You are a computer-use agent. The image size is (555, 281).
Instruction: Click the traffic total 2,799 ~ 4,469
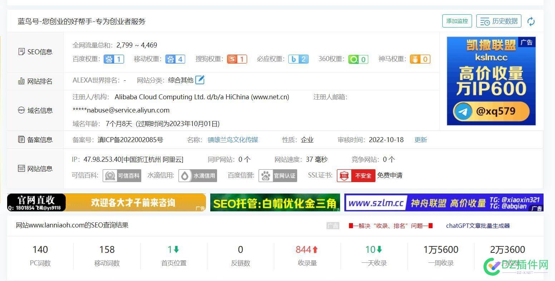click(137, 45)
